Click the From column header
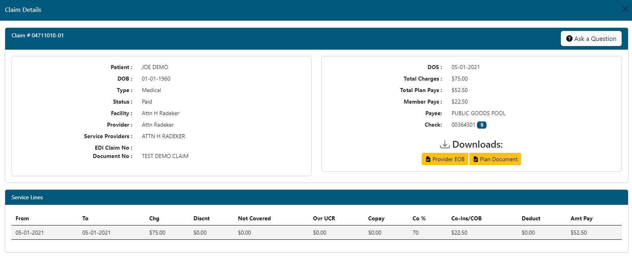This screenshot has width=632, height=258. (22, 218)
